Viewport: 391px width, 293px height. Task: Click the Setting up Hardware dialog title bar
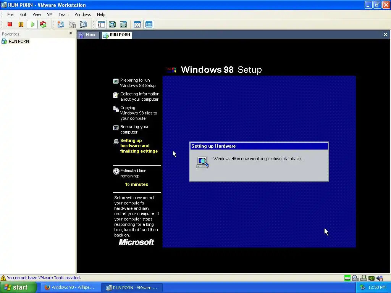click(x=259, y=146)
